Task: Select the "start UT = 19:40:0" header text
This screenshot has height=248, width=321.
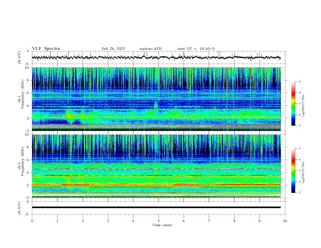Action: coord(196,49)
